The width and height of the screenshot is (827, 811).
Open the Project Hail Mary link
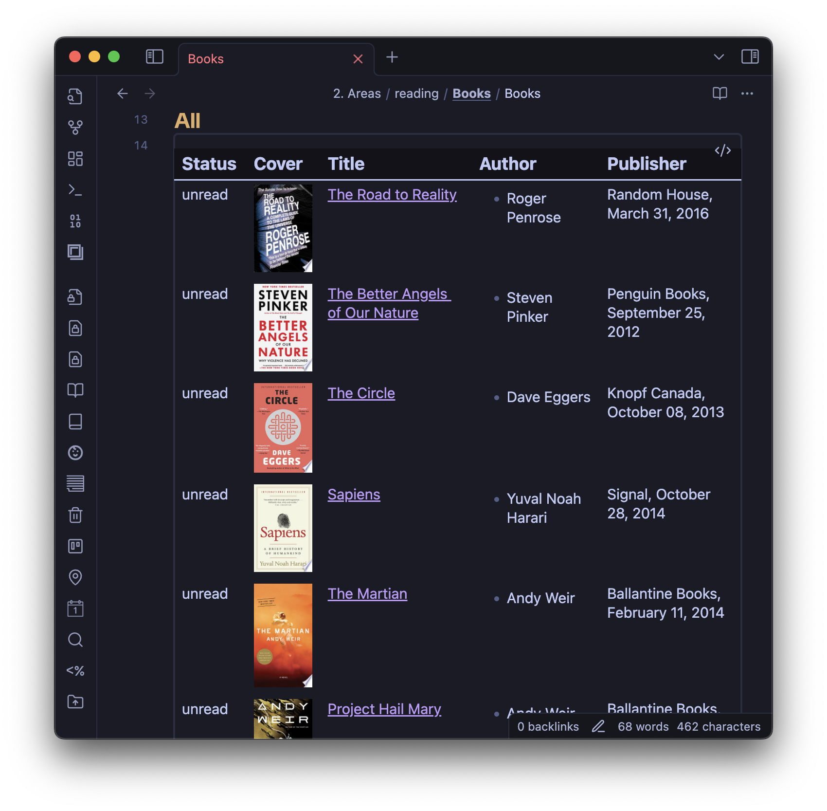(384, 709)
